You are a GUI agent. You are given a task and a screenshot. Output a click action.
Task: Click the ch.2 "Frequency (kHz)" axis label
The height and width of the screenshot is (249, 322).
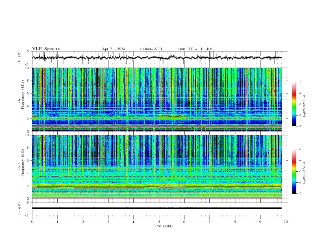click(23, 162)
